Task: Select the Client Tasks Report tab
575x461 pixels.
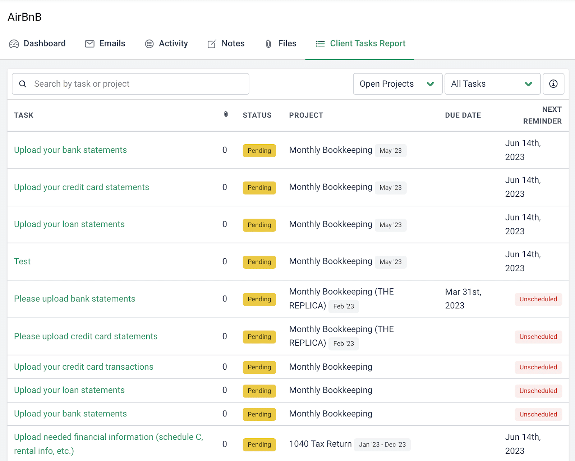Action: click(360, 44)
